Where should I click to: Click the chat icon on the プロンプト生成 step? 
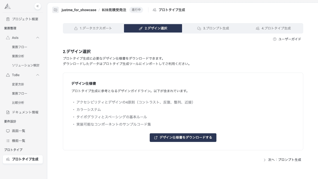point(199,28)
